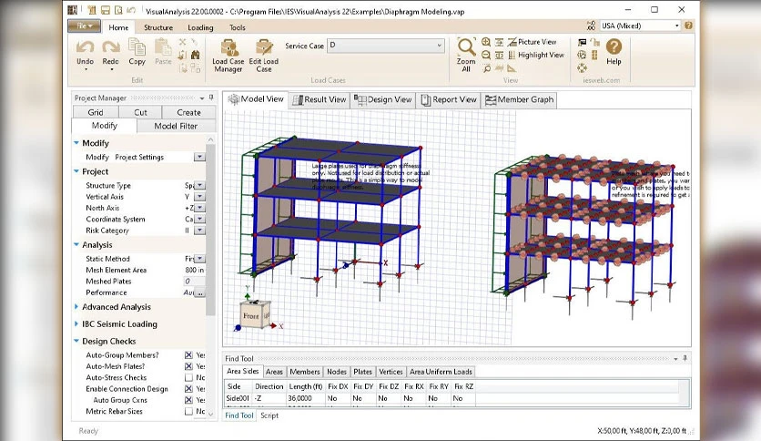Screen dimensions: 761x441
Task: Open Help question mark icon
Action: 614,46
